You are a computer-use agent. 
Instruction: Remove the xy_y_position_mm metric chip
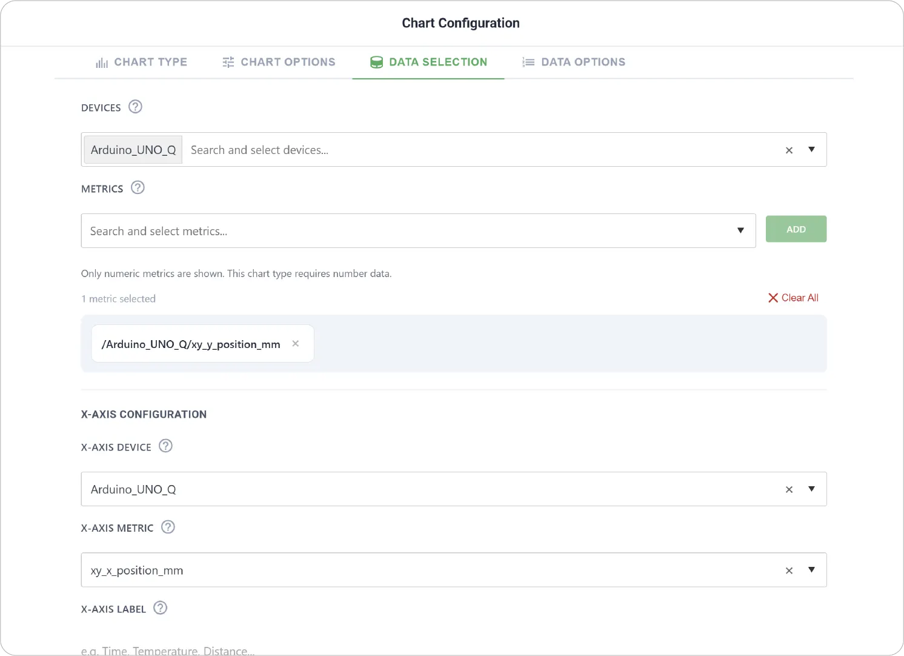pyautogui.click(x=296, y=343)
